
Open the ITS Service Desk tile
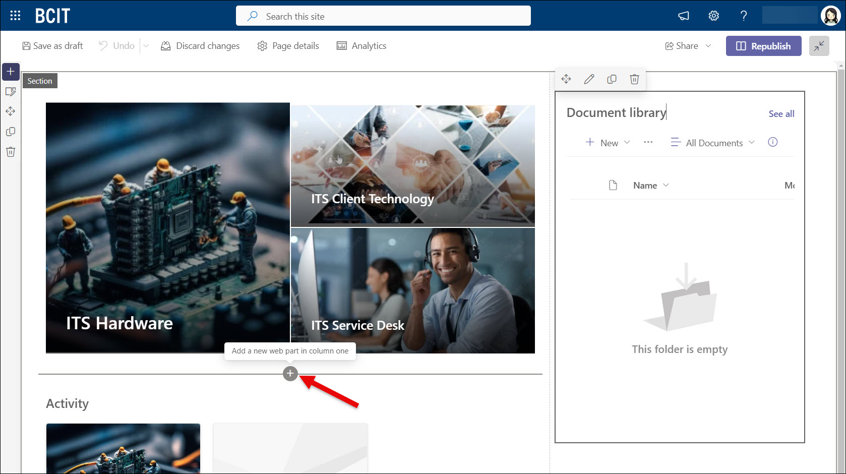(x=413, y=290)
